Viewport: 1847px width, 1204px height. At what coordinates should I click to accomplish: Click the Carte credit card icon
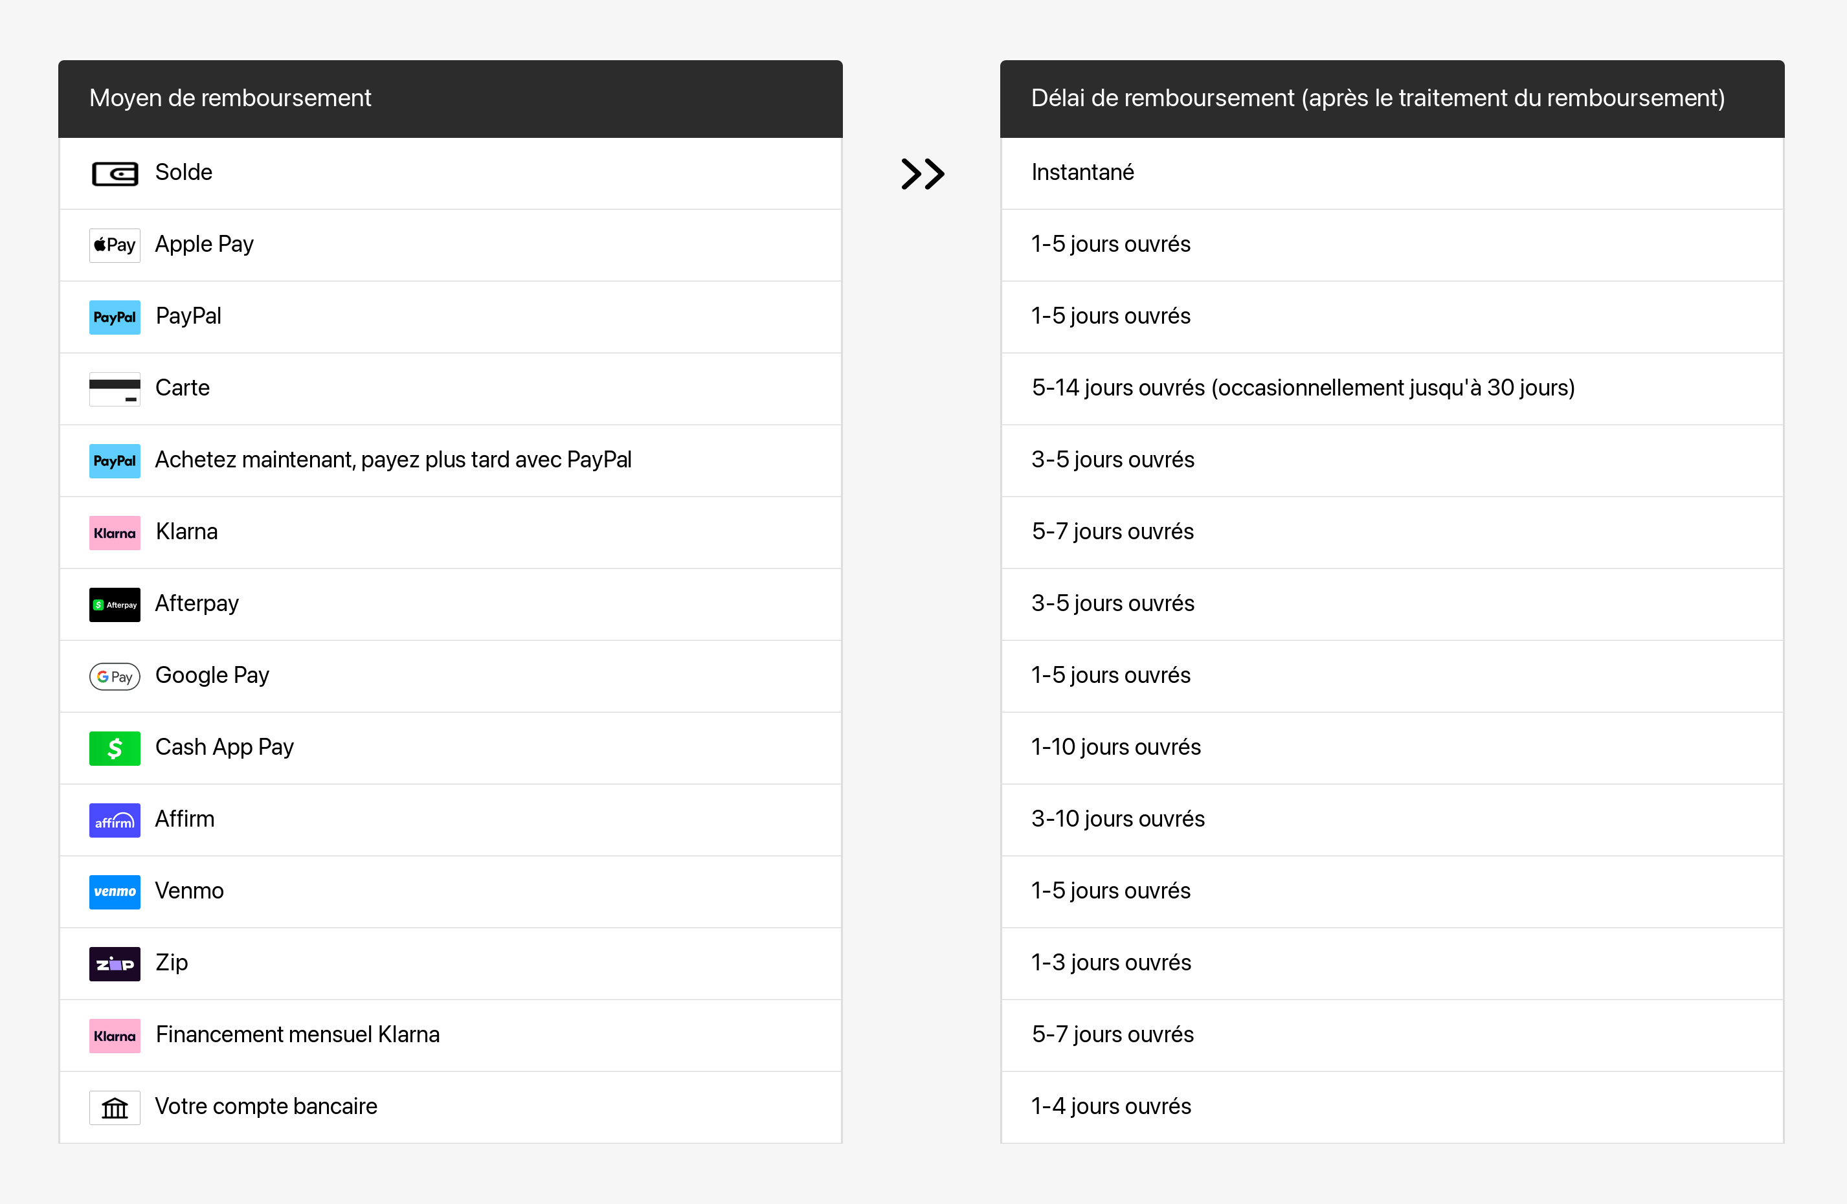115,388
